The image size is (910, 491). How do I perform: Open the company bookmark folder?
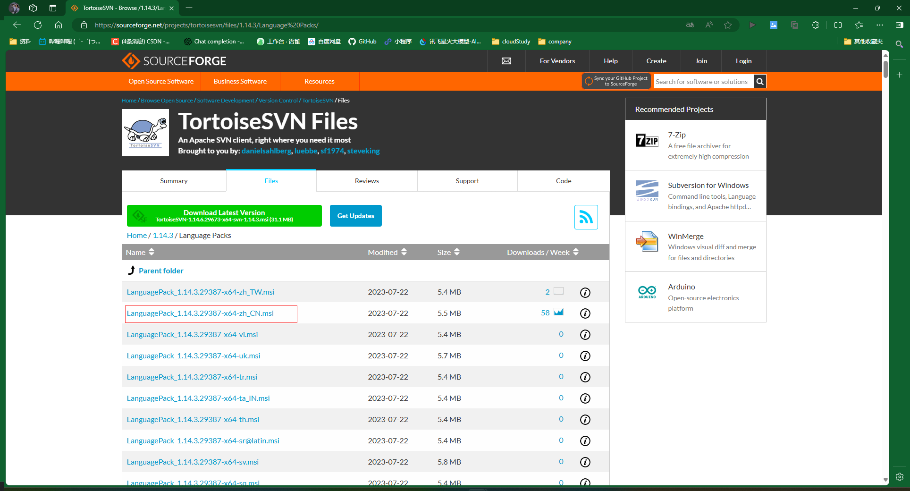(555, 42)
